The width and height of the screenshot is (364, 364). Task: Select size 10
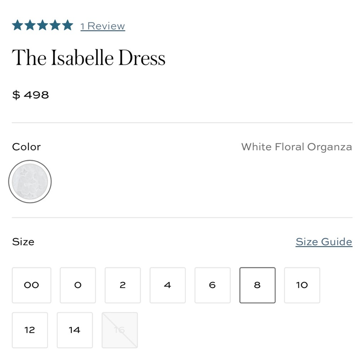(x=302, y=285)
